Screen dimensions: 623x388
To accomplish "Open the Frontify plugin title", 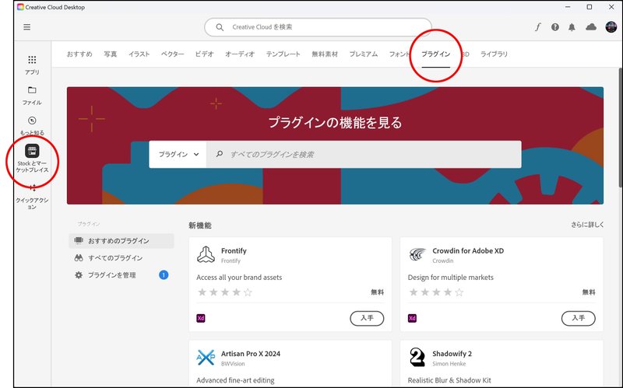I will [x=234, y=250].
